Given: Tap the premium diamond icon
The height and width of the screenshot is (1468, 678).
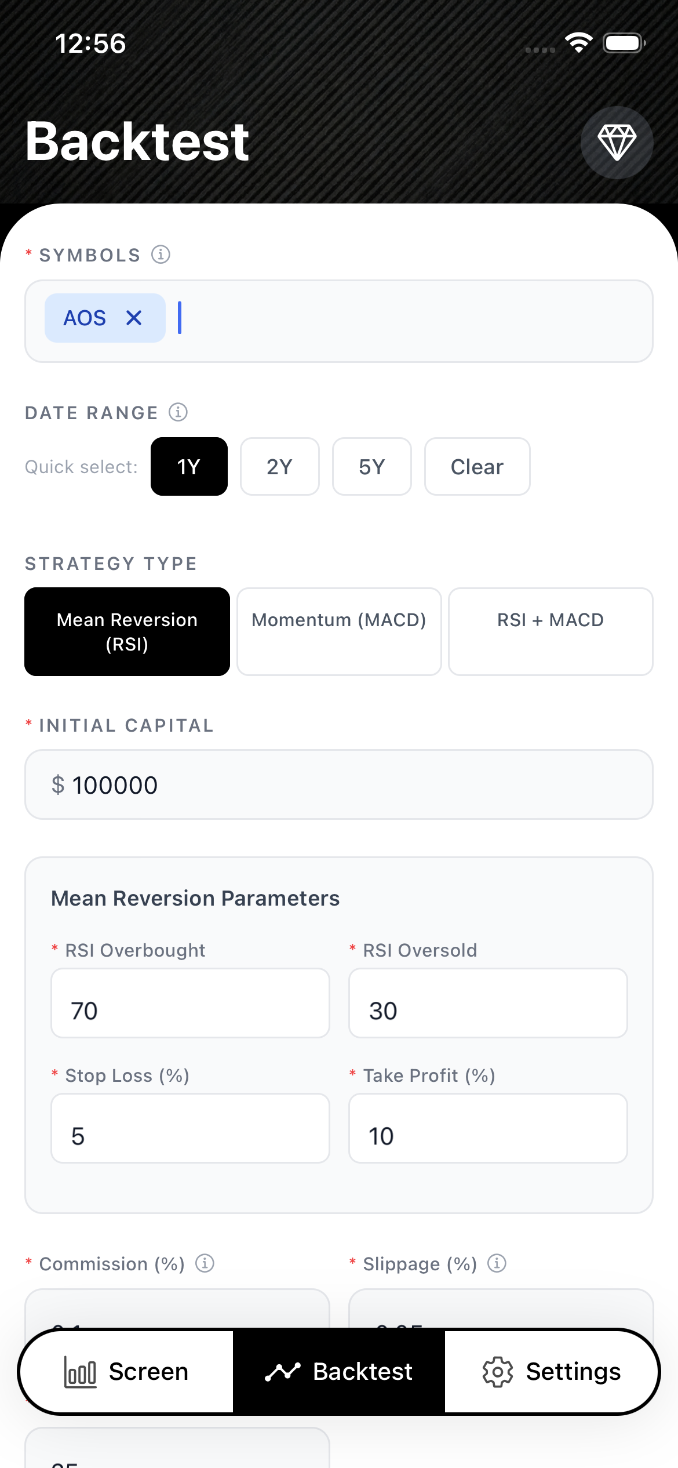Looking at the screenshot, I should click(x=617, y=142).
